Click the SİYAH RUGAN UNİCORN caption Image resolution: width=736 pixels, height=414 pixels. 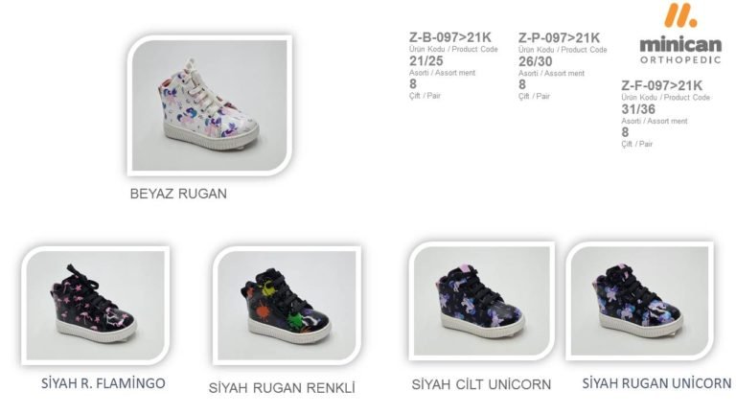[656, 383]
